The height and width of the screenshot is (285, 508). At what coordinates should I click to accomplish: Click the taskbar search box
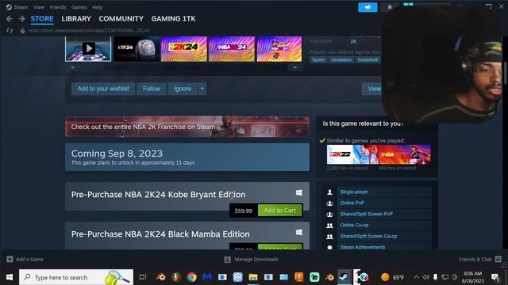pos(76,277)
